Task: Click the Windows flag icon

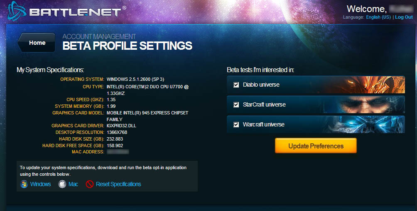Action: click(x=24, y=184)
